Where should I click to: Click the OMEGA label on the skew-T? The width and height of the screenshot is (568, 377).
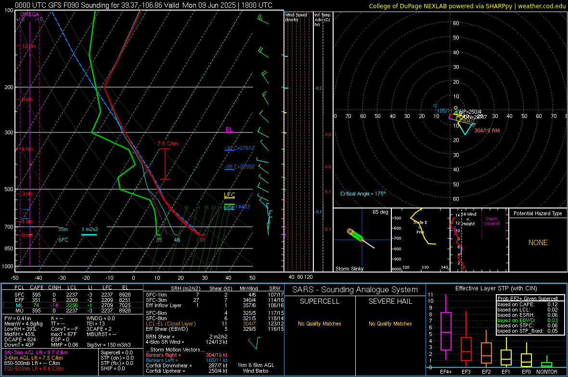point(30,14)
